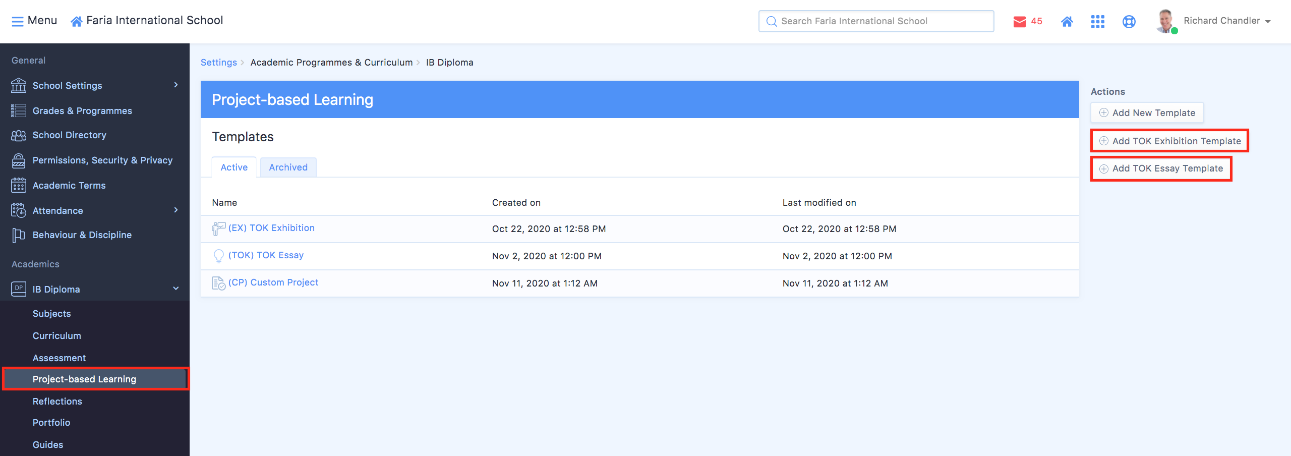The height and width of the screenshot is (456, 1291).
Task: Open Reflections in the sidebar
Action: 57,401
